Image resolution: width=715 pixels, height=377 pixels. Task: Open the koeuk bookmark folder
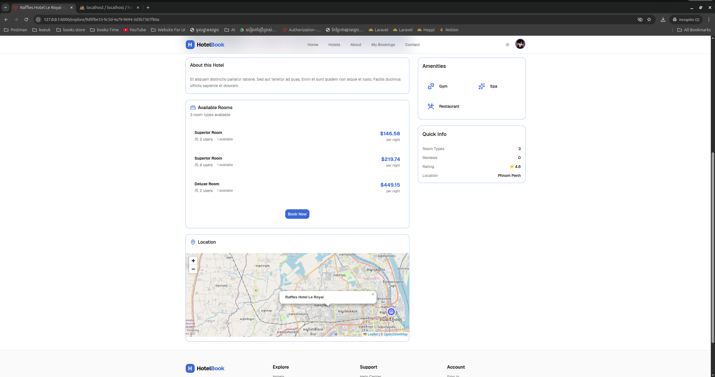pyautogui.click(x=41, y=30)
